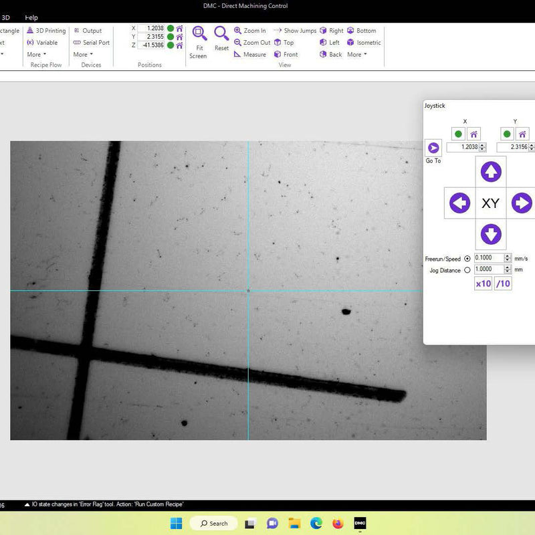Home the Z axis in Positions
Viewport: 535px width, 535px height.
pos(179,45)
